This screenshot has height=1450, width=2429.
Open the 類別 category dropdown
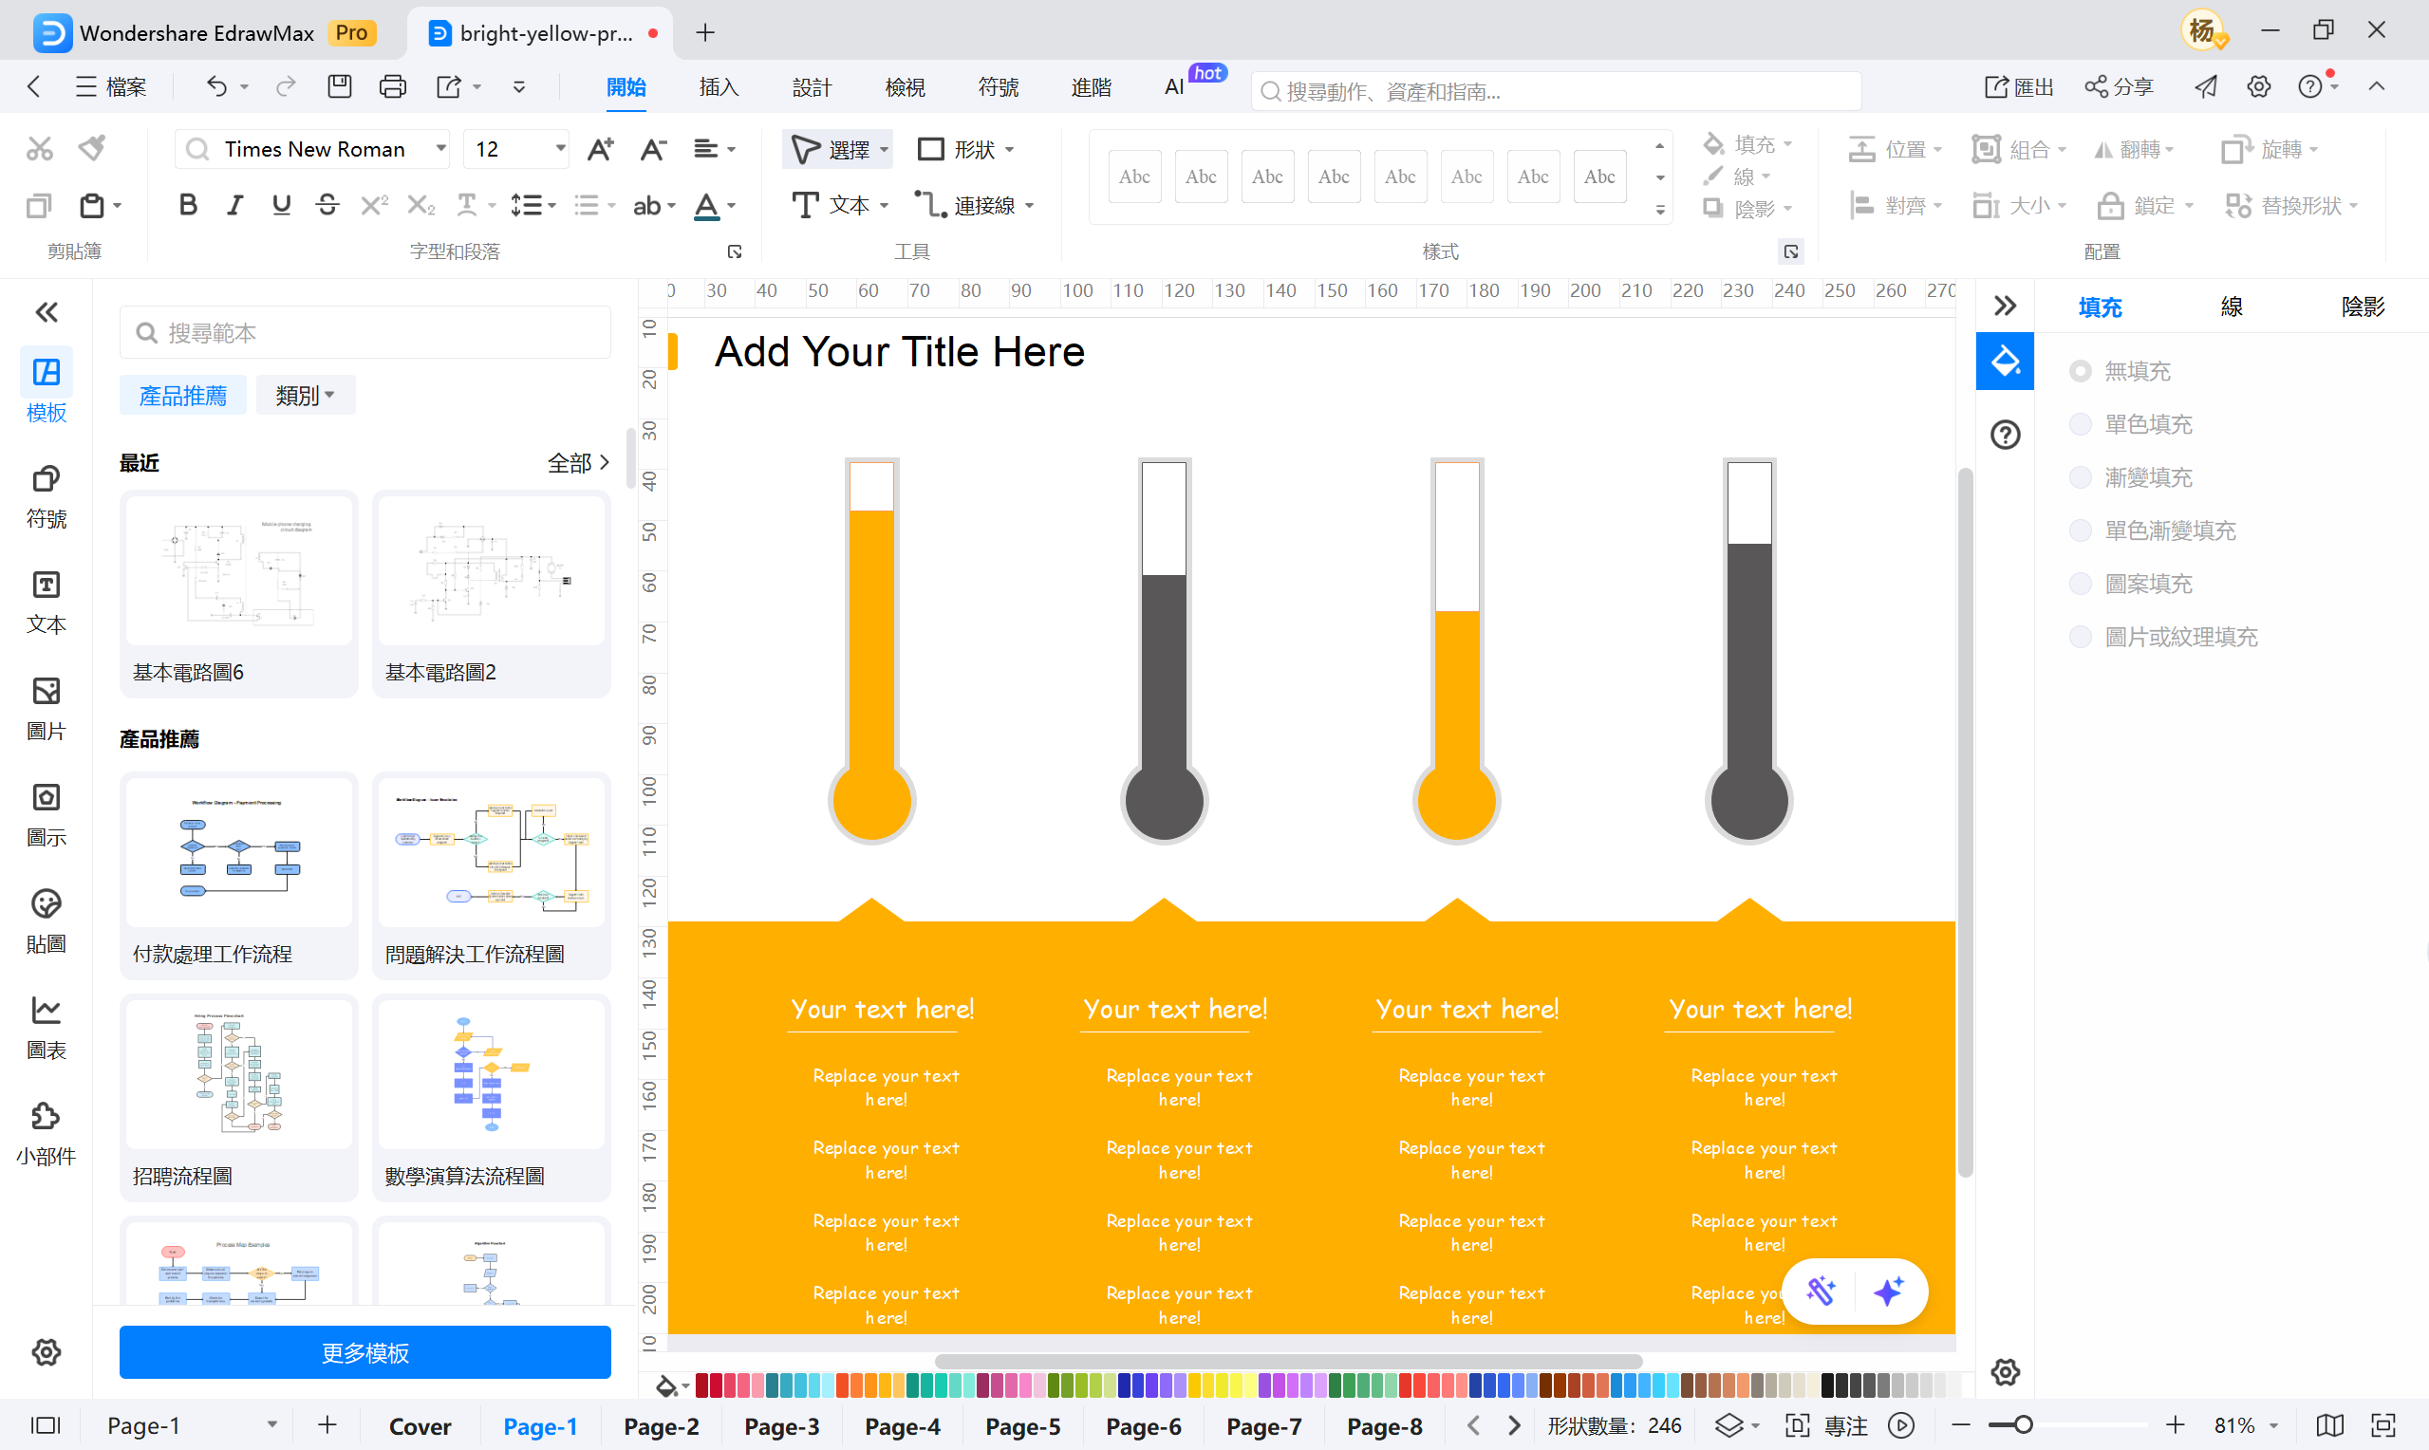305,396
